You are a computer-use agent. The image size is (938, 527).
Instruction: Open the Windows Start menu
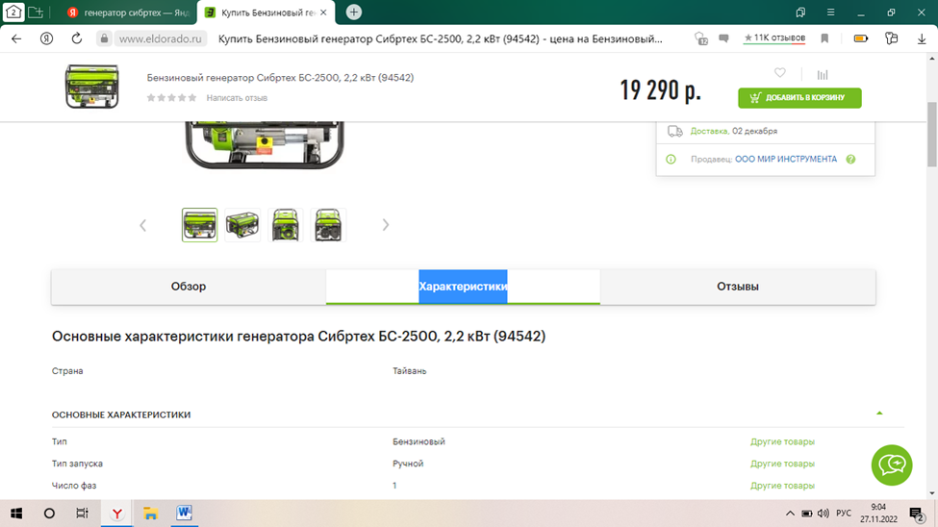pyautogui.click(x=16, y=514)
